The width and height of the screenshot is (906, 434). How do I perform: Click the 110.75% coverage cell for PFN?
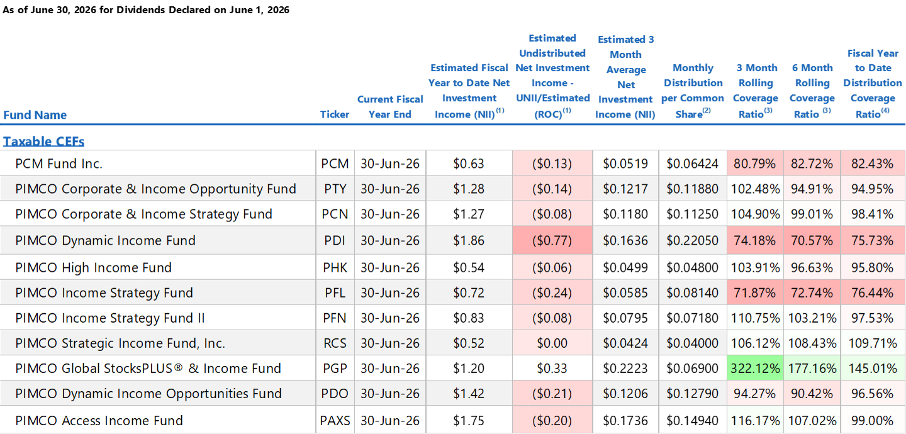(x=756, y=318)
